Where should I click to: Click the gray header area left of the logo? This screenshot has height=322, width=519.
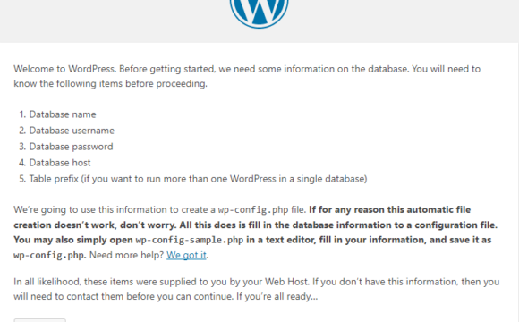113,20
